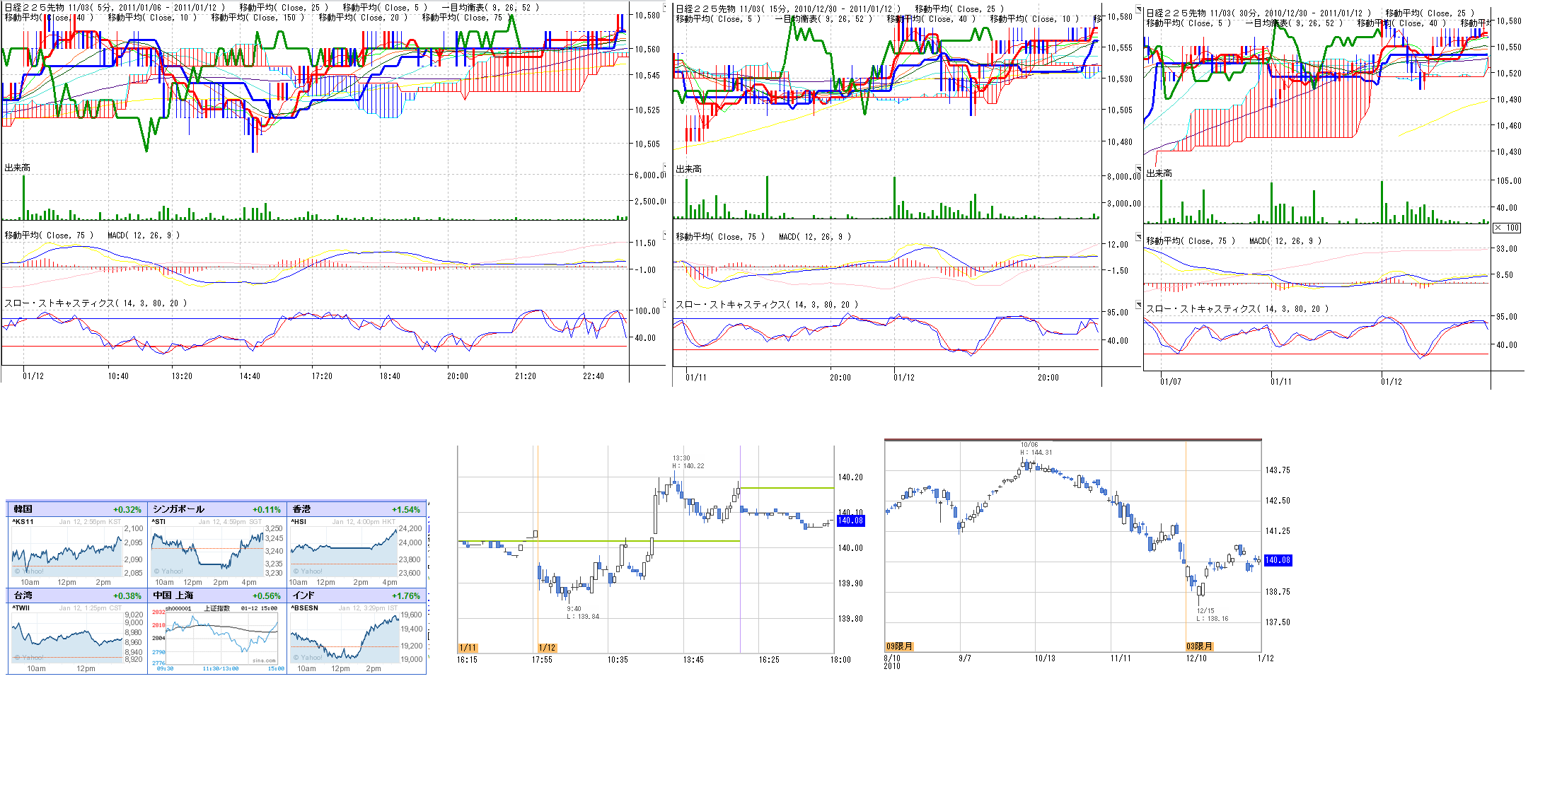Click the × 100 volume scale box
Screen dimensions: 1545x802
tap(1507, 228)
